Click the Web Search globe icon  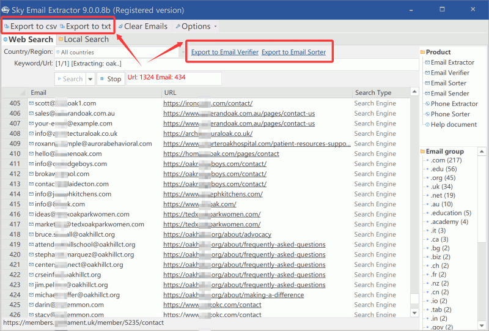point(6,40)
